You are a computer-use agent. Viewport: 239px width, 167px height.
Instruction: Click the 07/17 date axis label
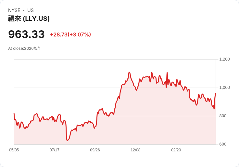pyautogui.click(x=55, y=150)
